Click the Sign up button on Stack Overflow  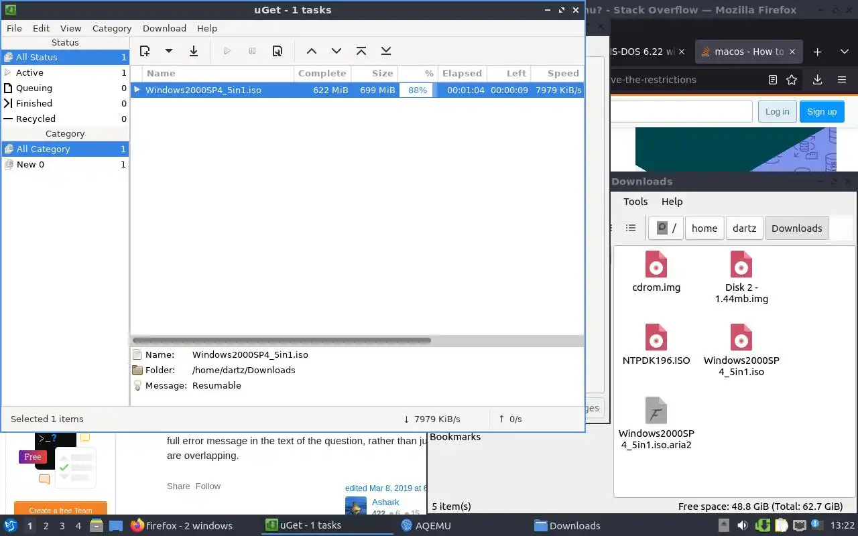822,112
